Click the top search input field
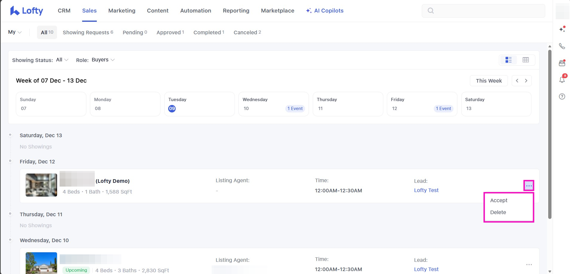570x274 pixels. click(483, 11)
